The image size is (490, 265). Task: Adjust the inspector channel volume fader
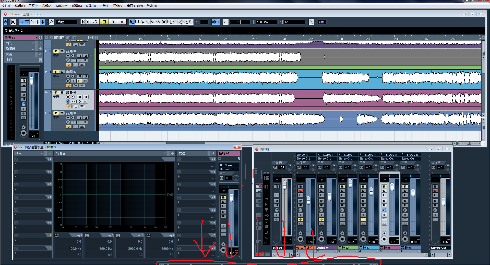pyautogui.click(x=31, y=81)
